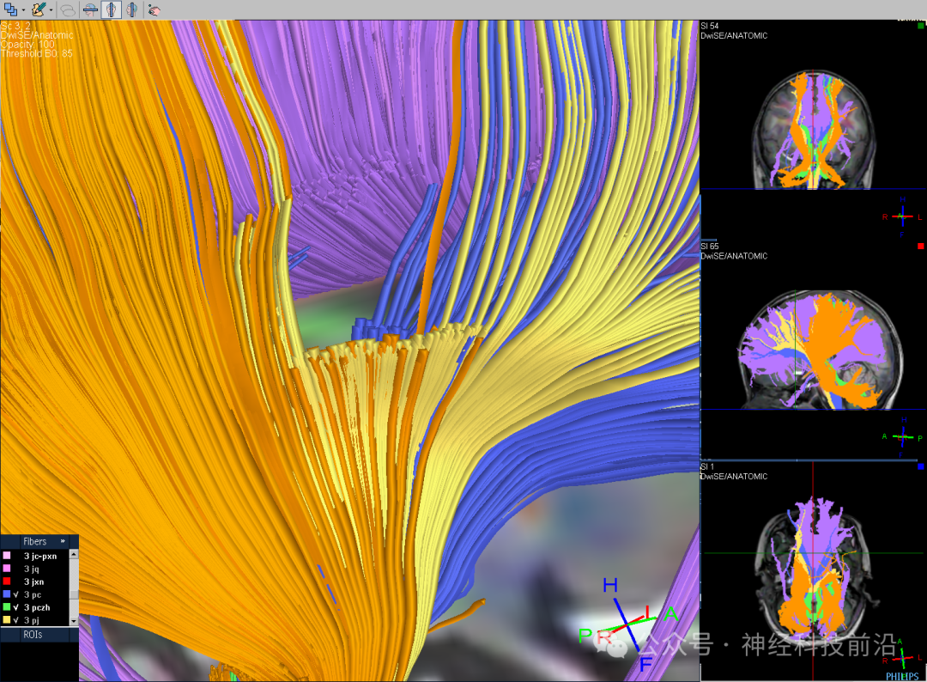Select fiber entry 3 pczh
Viewport: 927px width, 682px height.
(37, 607)
